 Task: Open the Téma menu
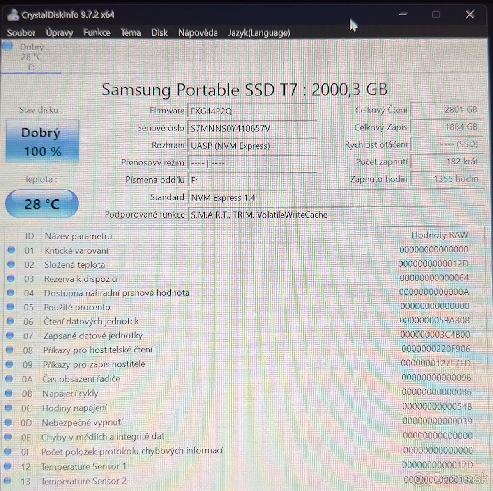131,32
